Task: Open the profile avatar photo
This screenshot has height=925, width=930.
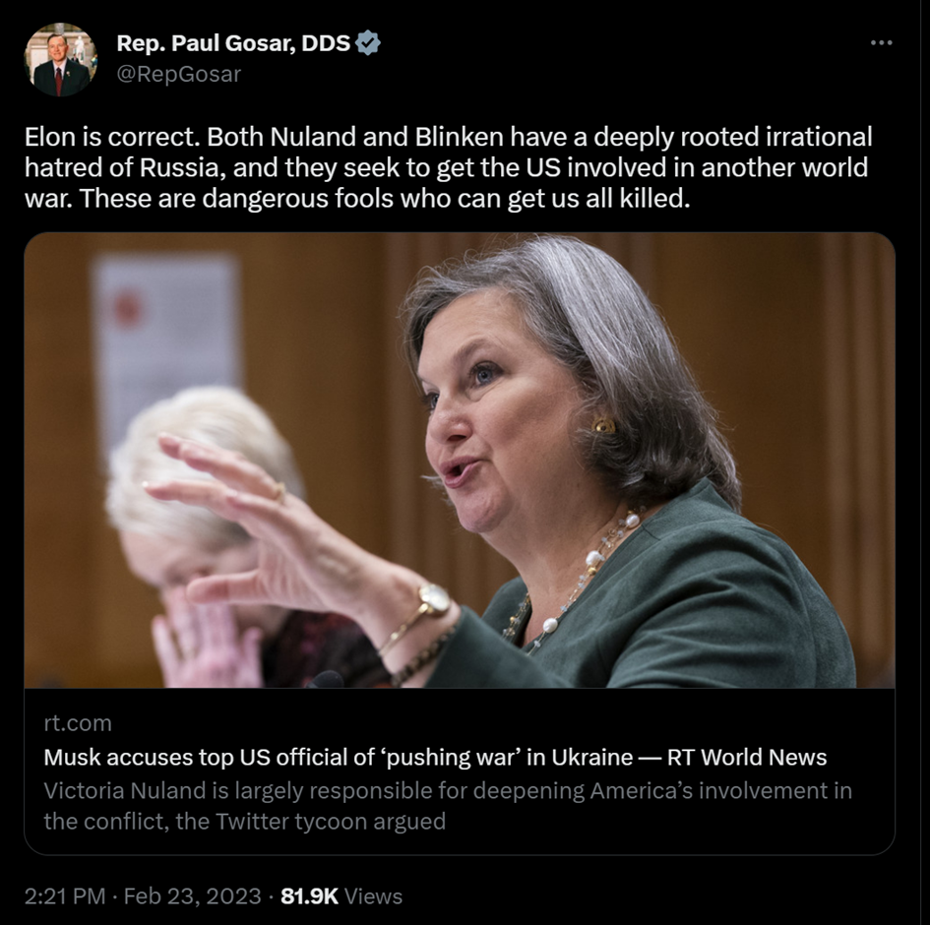Action: tap(61, 60)
